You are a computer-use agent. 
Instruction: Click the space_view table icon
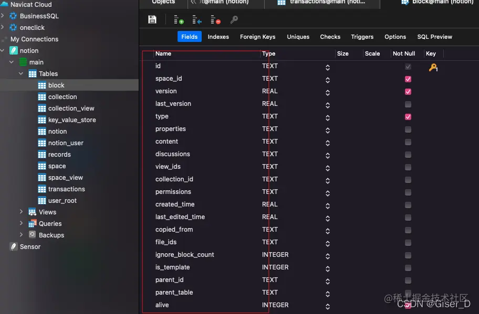pyautogui.click(x=42, y=177)
